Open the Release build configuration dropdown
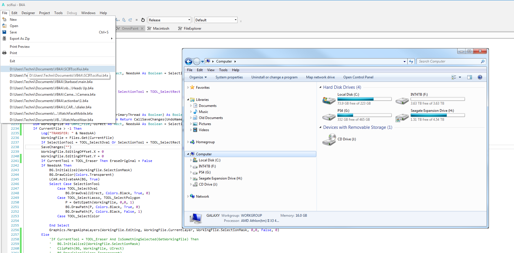The height and width of the screenshot is (253, 514). [x=170, y=20]
